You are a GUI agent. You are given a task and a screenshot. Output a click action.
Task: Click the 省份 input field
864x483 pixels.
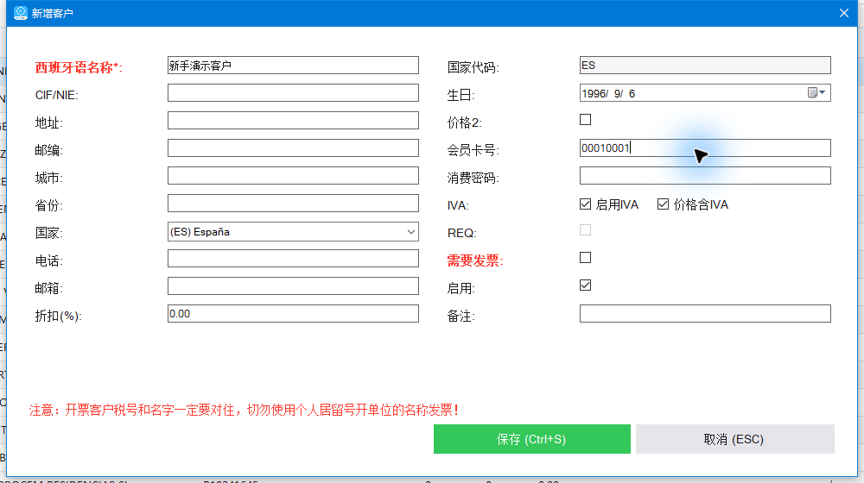click(x=293, y=203)
